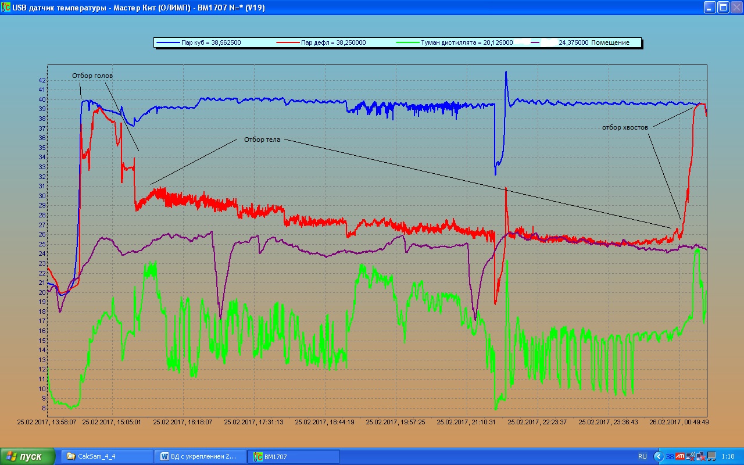This screenshot has height=465, width=744.
Task: Click the 'Отбор тела' chart label
Action: click(x=262, y=139)
